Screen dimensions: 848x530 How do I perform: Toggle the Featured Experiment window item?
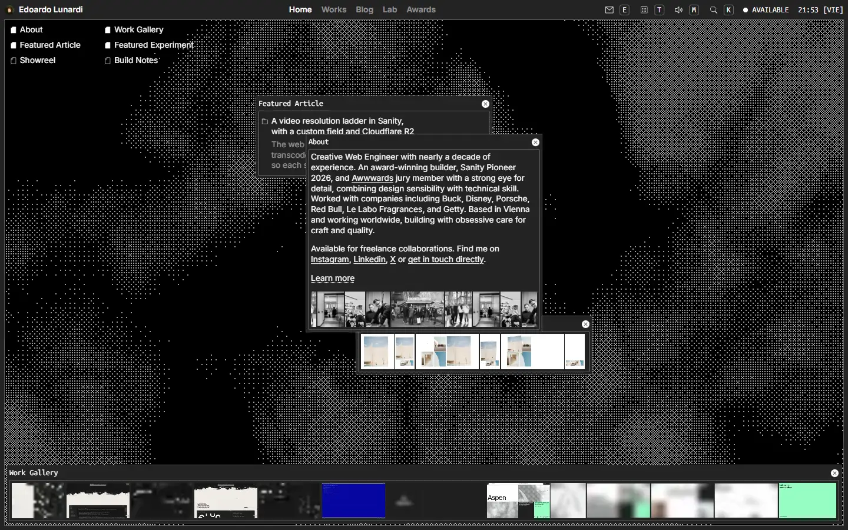coord(149,45)
